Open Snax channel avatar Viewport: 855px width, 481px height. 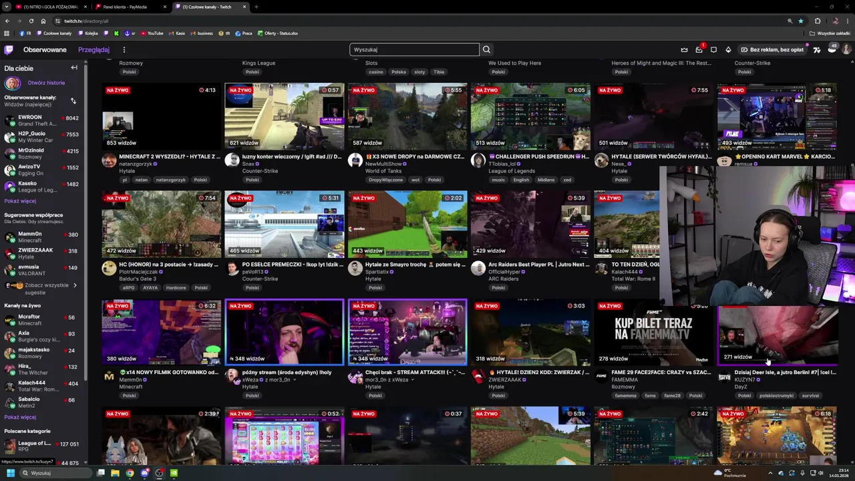232,160
